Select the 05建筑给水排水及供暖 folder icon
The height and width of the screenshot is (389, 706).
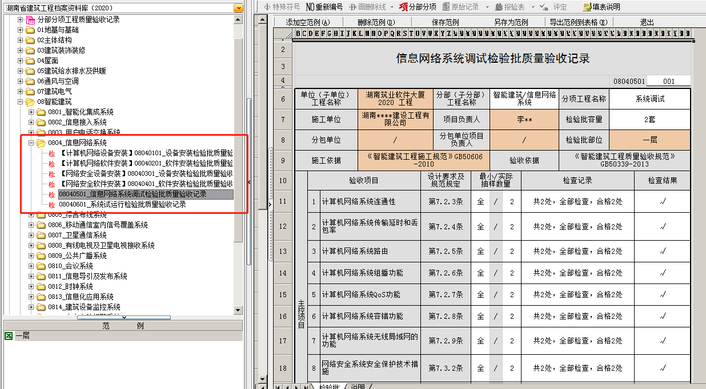click(30, 71)
